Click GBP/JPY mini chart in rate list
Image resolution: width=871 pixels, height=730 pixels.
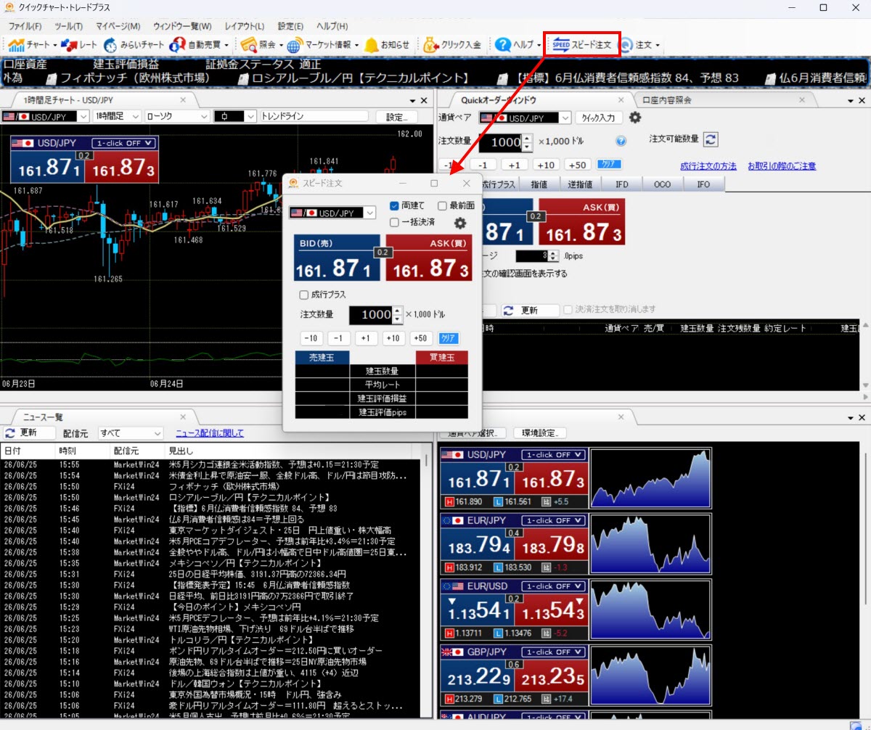[650, 676]
